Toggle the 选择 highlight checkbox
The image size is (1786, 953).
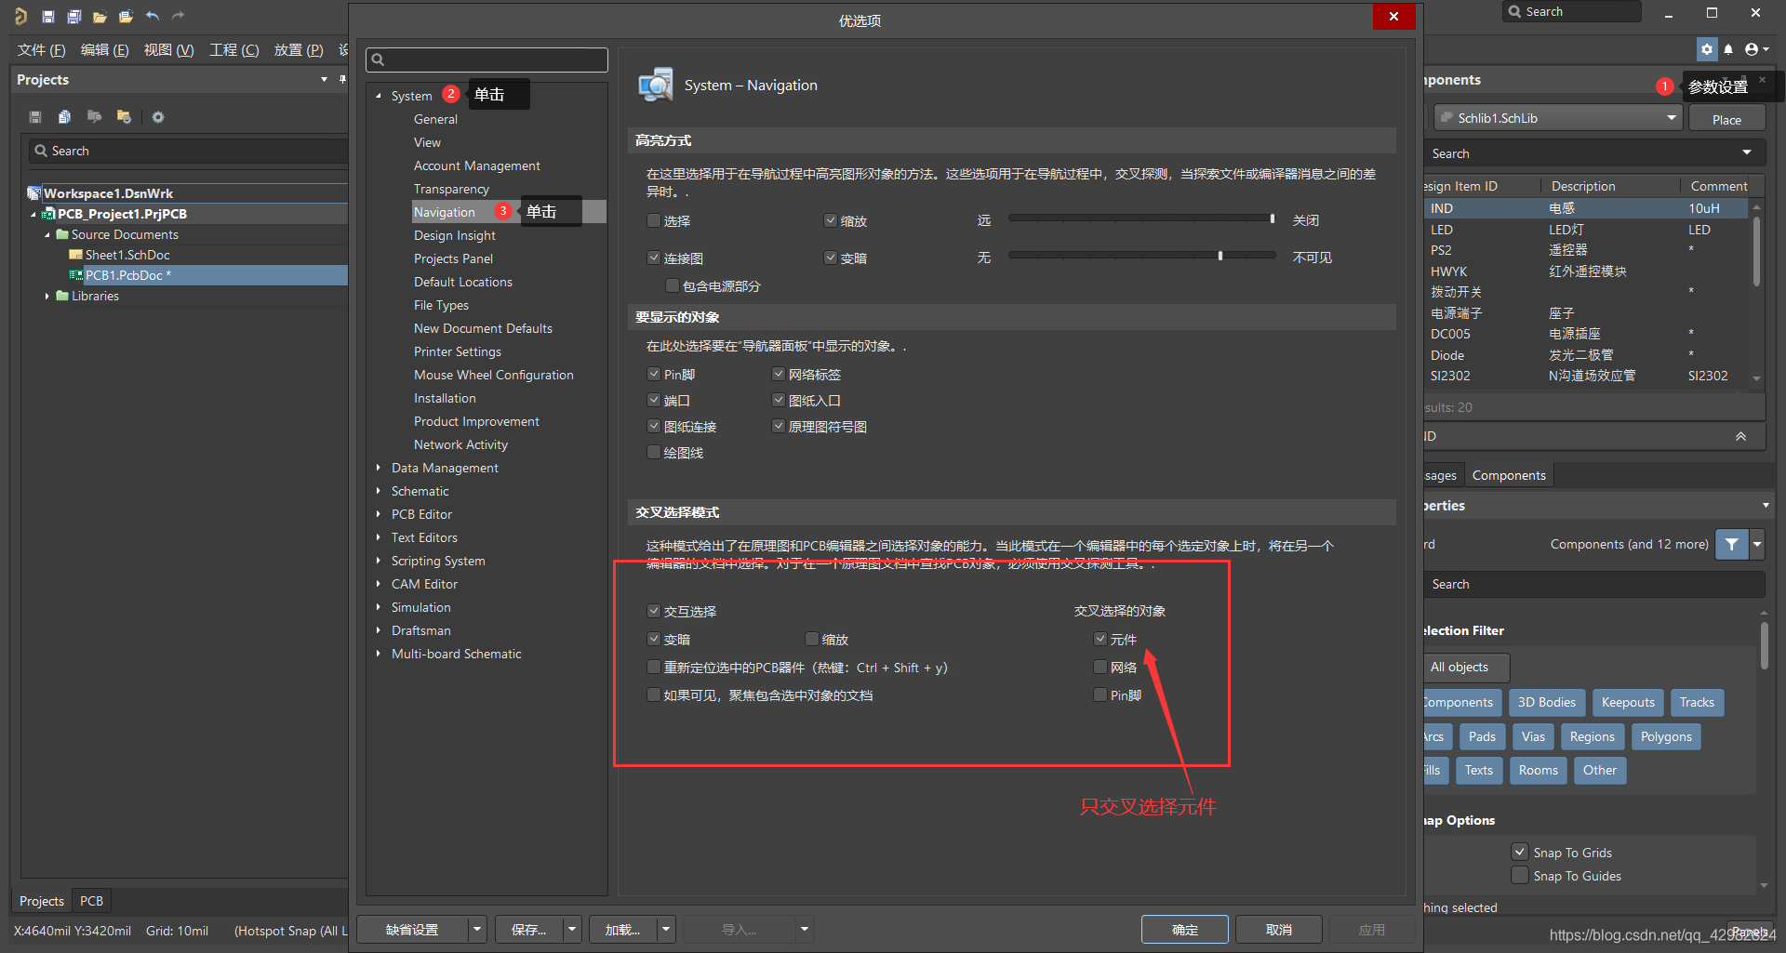point(653,220)
